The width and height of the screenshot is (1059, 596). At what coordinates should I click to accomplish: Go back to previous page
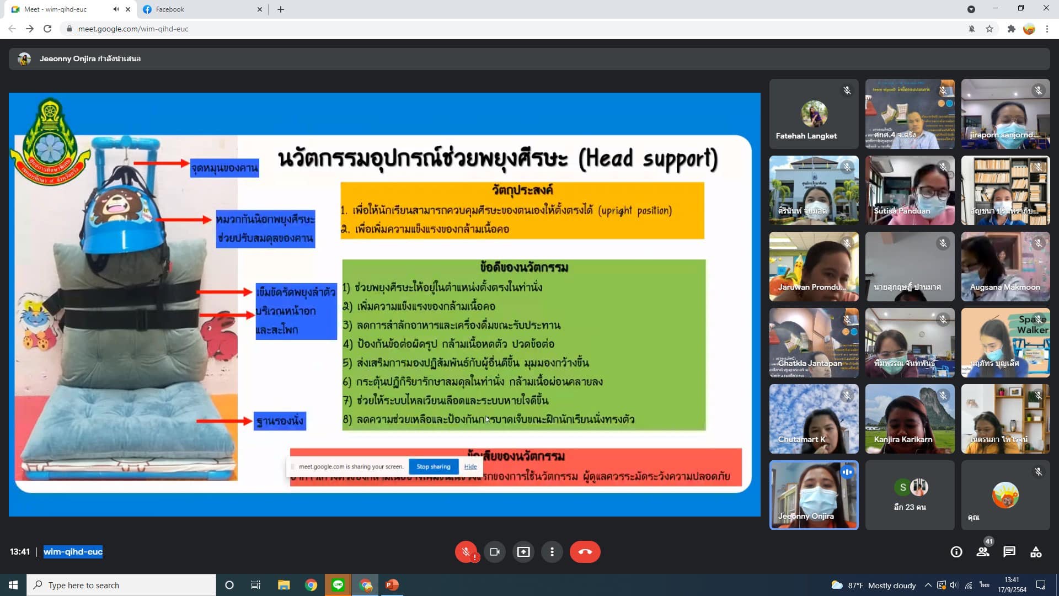point(12,29)
